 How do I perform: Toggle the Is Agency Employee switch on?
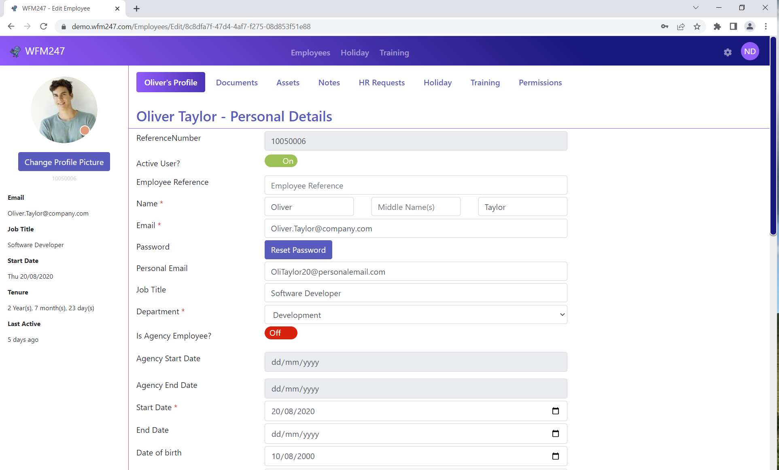pos(281,333)
